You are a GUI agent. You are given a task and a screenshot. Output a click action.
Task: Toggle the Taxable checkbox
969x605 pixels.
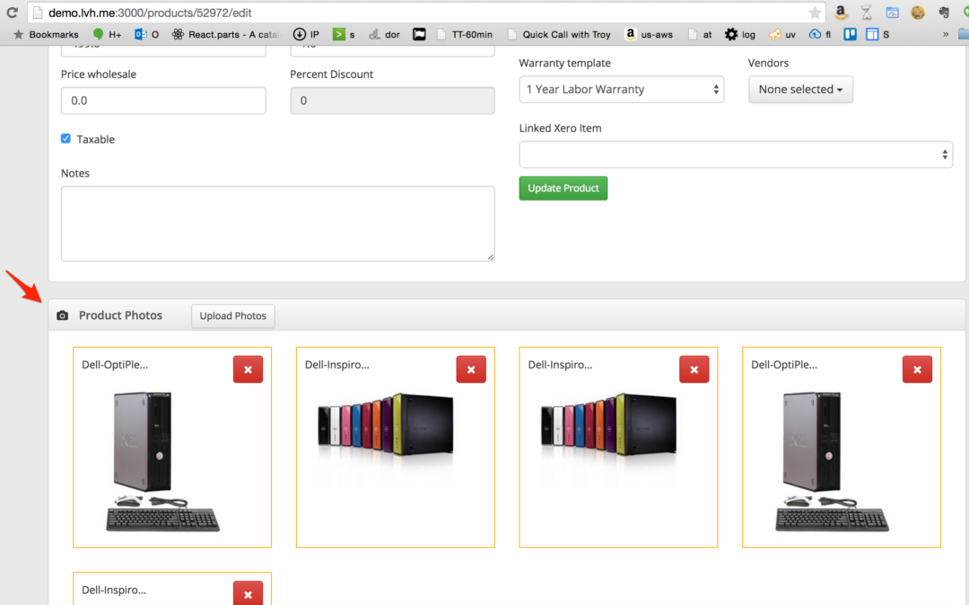point(65,138)
